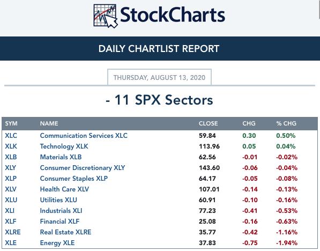Open Industrials XLI chart link

tap(61, 211)
